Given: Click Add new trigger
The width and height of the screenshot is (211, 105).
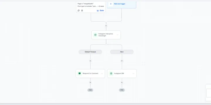Looking at the screenshot, I should pyautogui.click(x=122, y=4).
